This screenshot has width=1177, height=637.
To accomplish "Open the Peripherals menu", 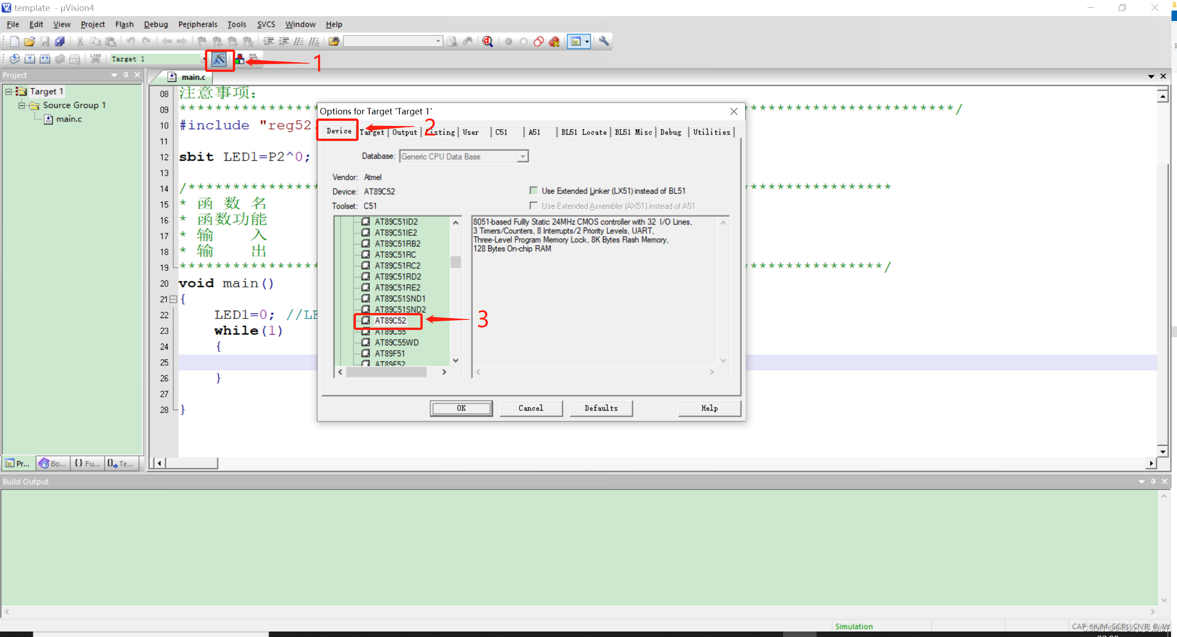I will click(198, 24).
